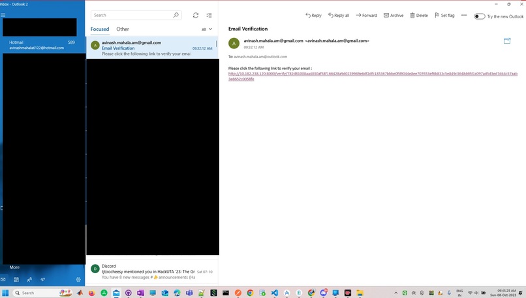
Task: Open message in a new window icon
Action: [507, 41]
